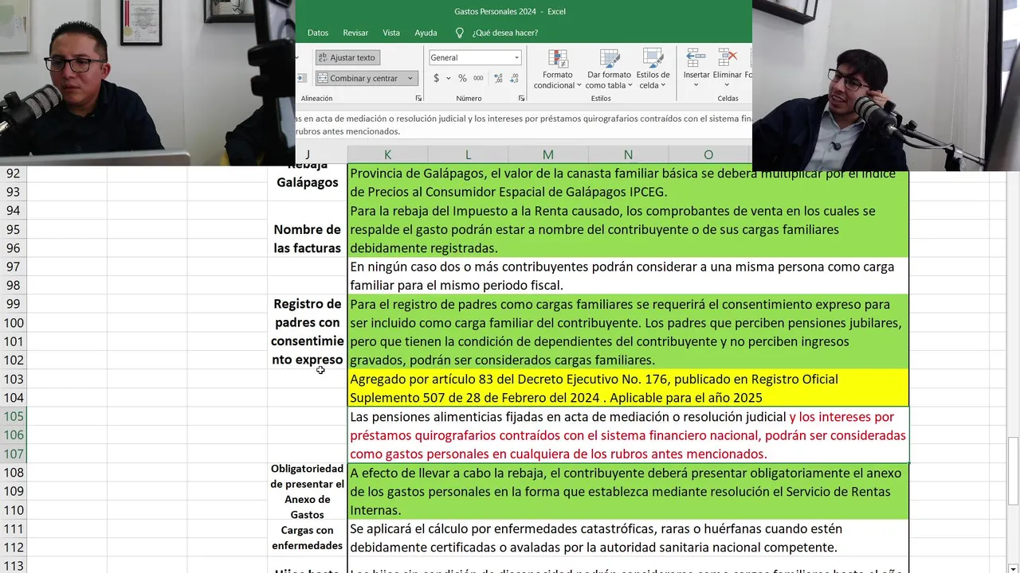This screenshot has width=1020, height=573.
Task: Select 'Se aplicará el cálculo por enfermedades' cell
Action: 628,538
